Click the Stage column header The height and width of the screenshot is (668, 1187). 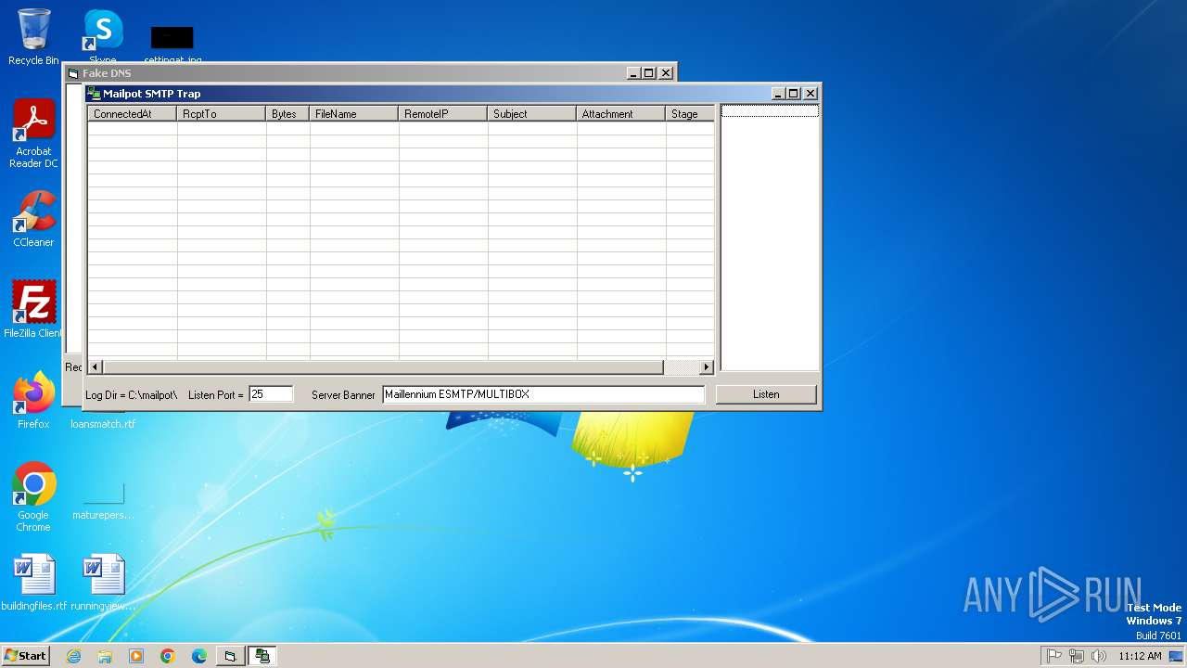[x=690, y=113]
